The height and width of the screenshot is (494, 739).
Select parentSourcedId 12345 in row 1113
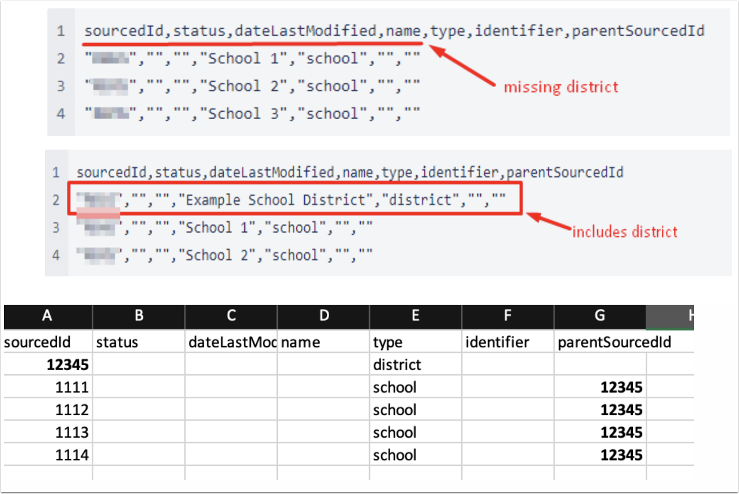click(600, 432)
